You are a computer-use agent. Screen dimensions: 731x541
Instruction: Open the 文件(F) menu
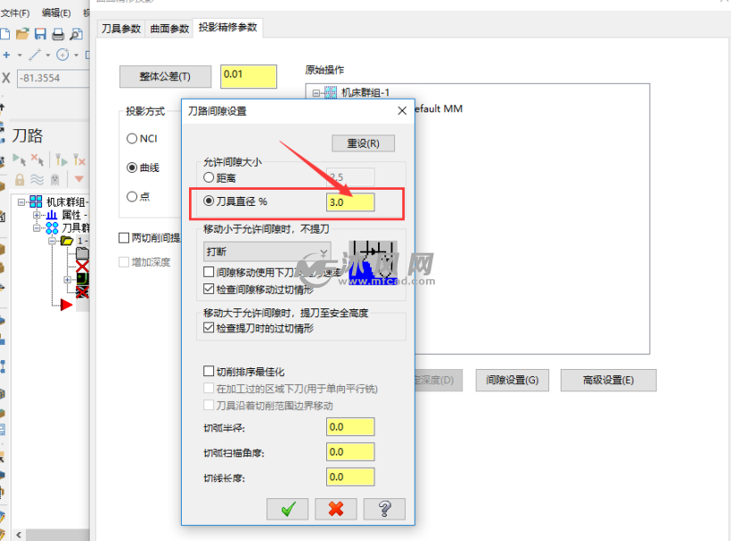pos(15,13)
